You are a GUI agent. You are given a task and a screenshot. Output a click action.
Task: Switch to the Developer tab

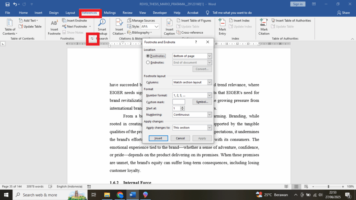point(160,13)
